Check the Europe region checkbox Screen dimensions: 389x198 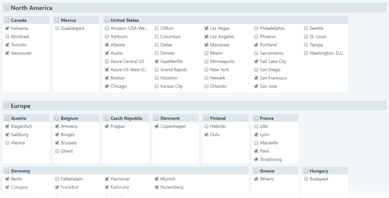(7, 106)
